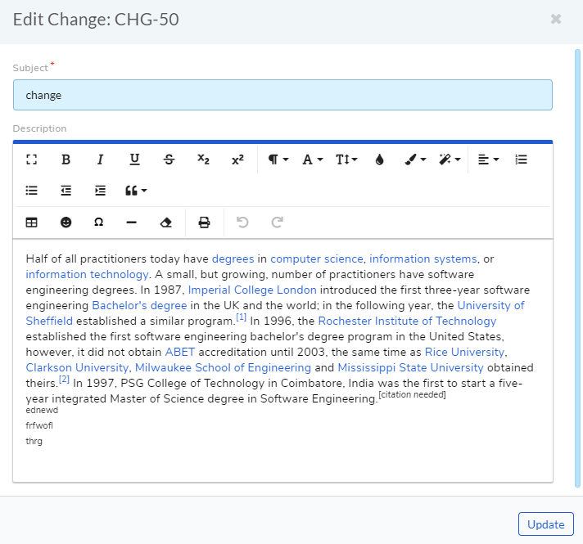Apply Italic formatting
This screenshot has height=544, width=583.
point(100,160)
